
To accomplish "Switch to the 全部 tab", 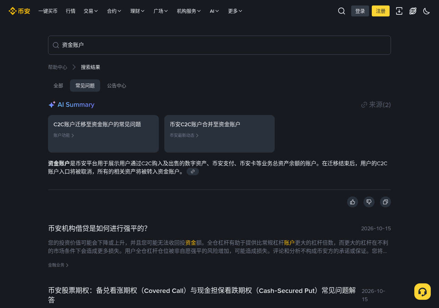I will click(x=58, y=86).
